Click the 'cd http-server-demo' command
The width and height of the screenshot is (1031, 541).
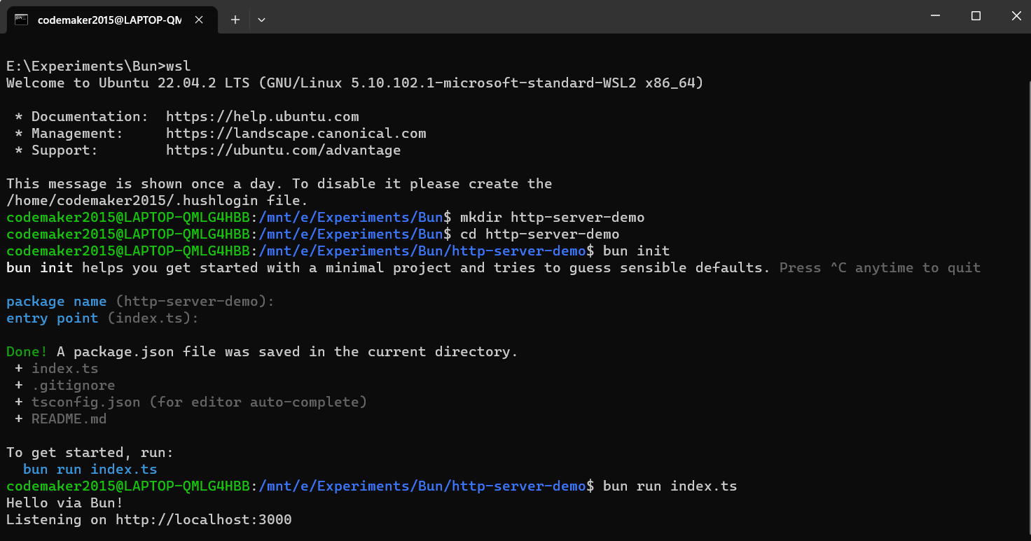coord(540,234)
